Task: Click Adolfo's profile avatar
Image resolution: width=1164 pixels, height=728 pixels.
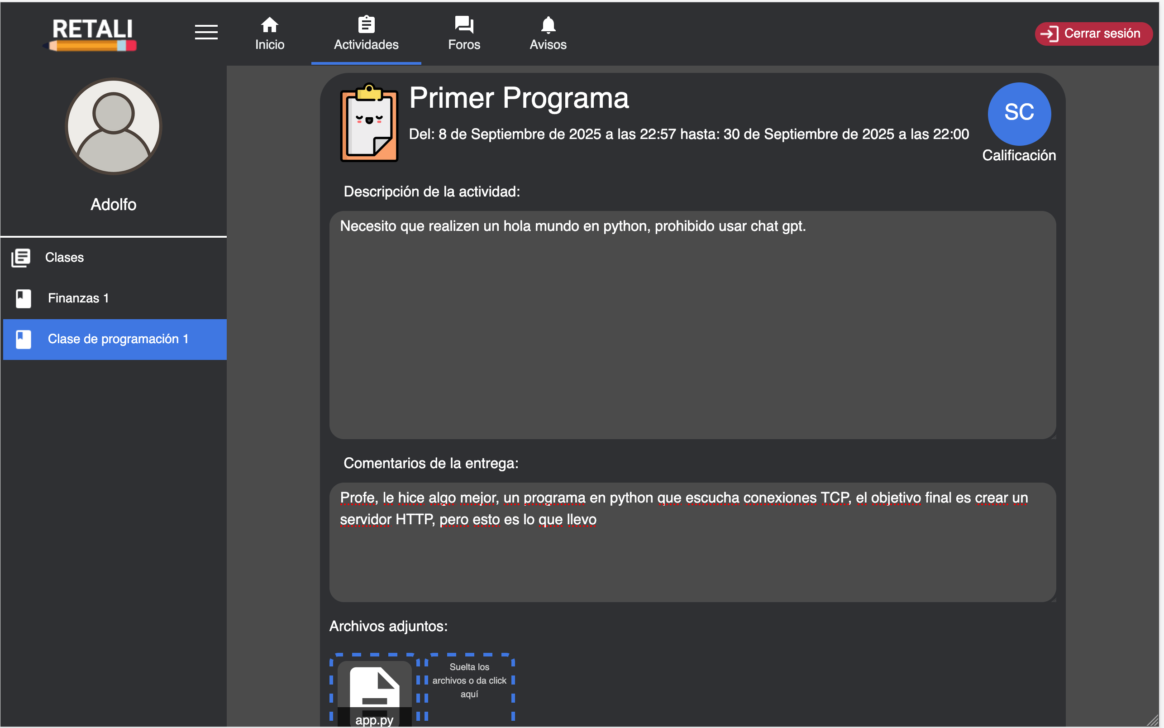Action: pos(114,126)
